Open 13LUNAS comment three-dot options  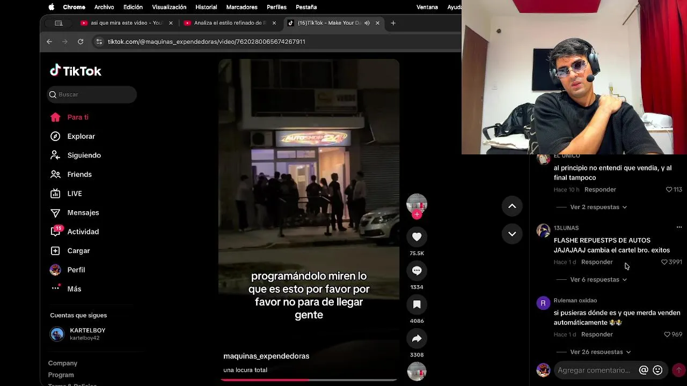pos(679,227)
